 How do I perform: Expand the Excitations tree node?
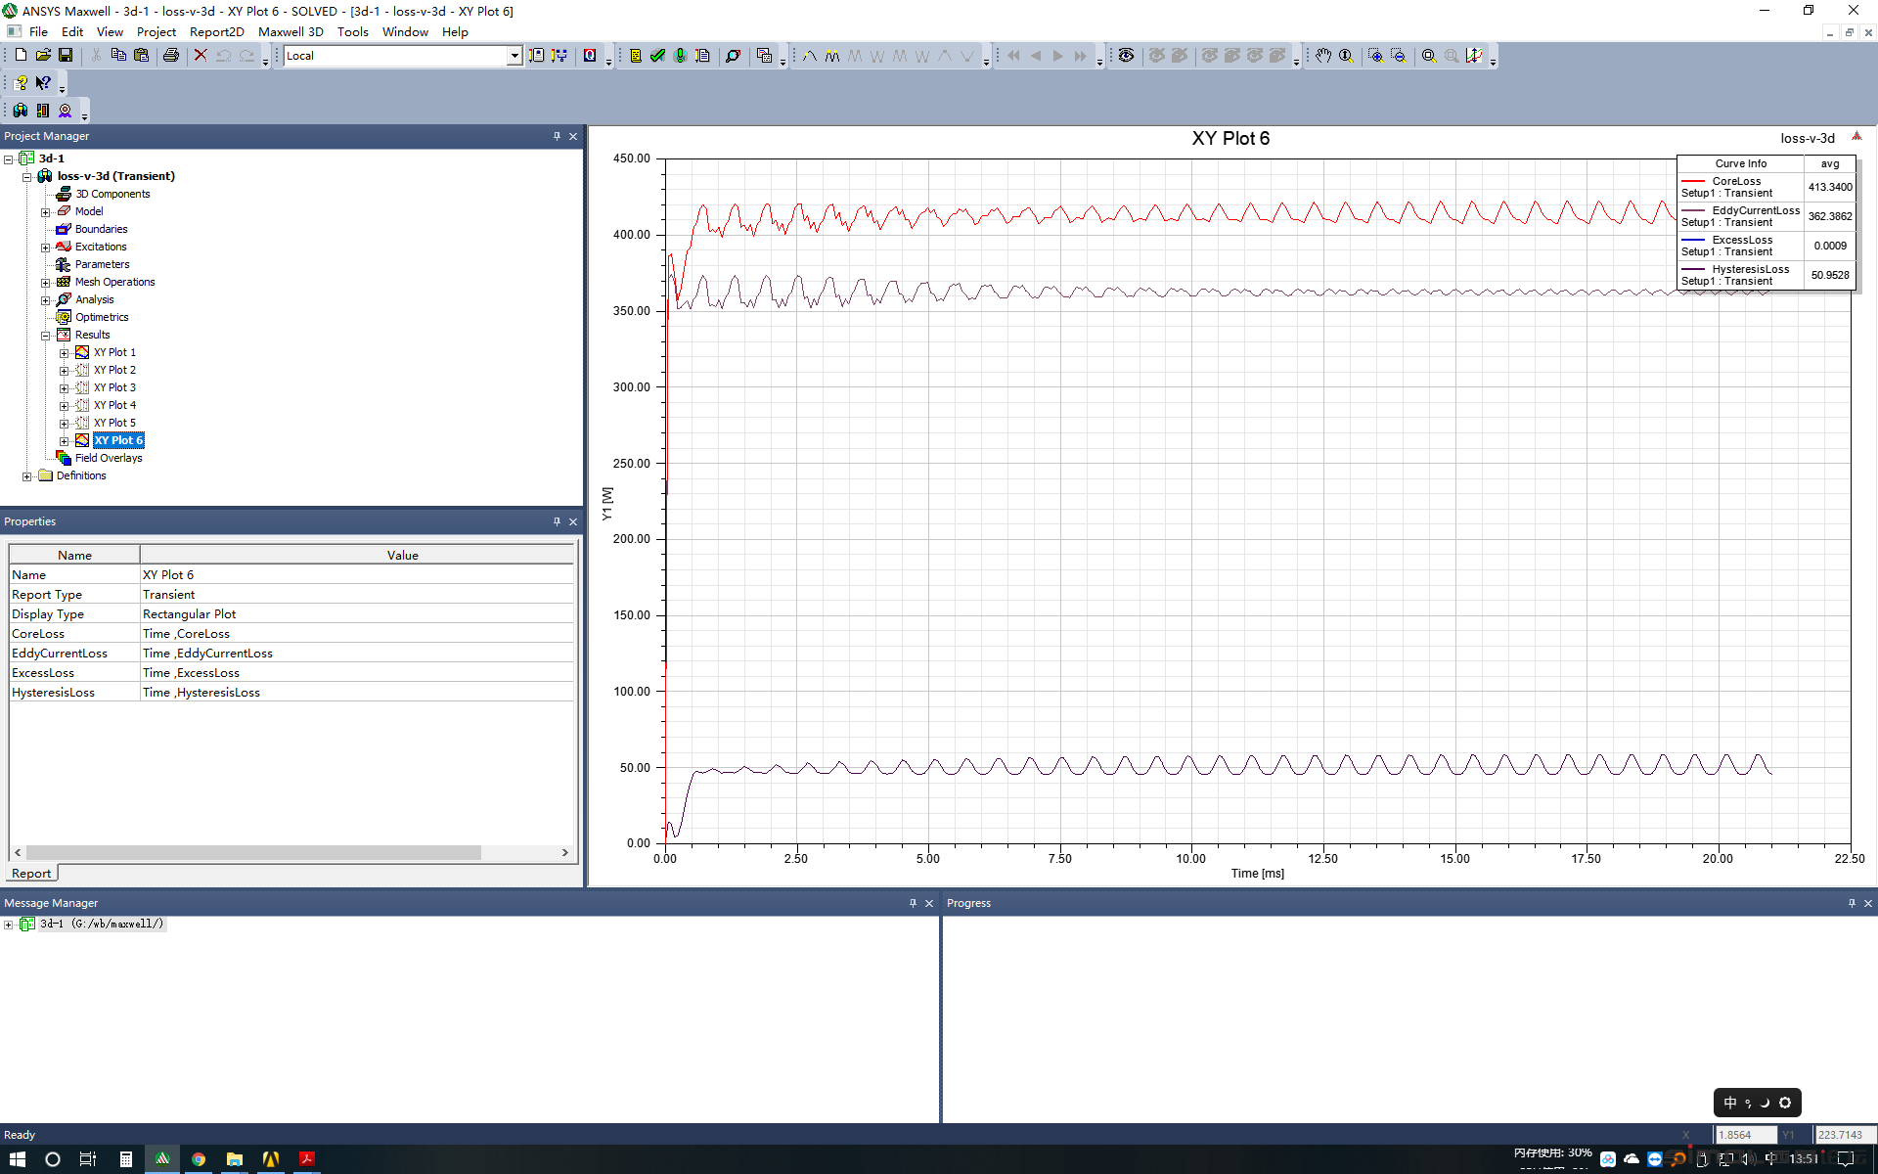point(45,247)
